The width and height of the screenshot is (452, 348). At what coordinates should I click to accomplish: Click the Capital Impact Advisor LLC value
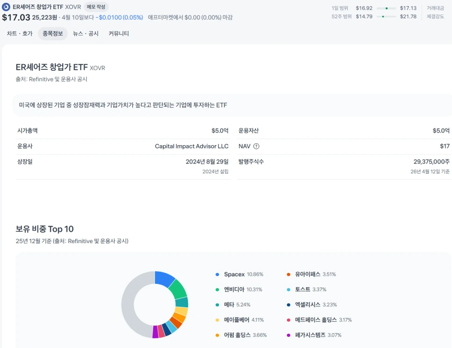pos(192,146)
